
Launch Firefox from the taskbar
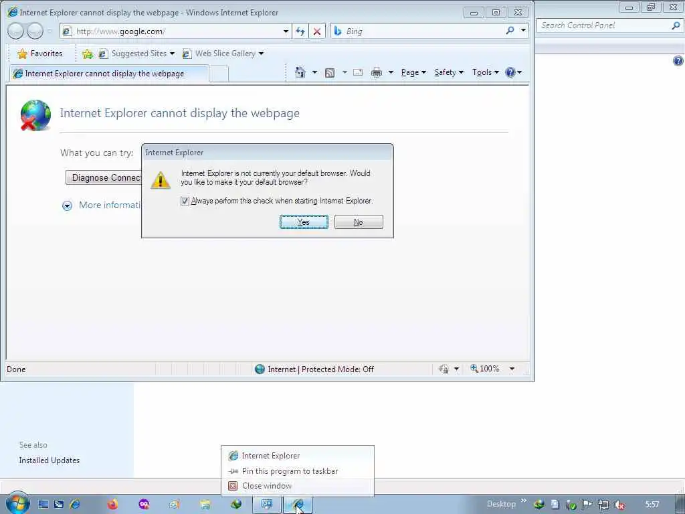112,505
